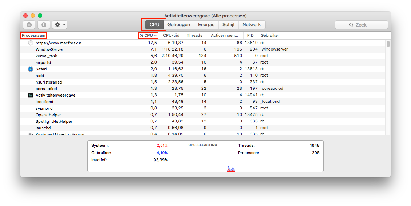Screen dimensions: 411x206
Task: Minimize window with the yellow button
Action: (x=33, y=16)
